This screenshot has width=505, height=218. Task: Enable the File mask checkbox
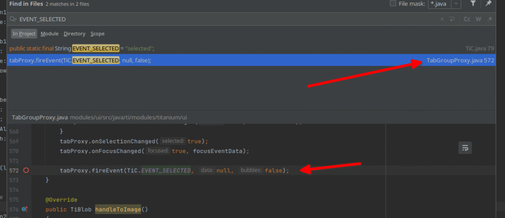[x=393, y=4]
